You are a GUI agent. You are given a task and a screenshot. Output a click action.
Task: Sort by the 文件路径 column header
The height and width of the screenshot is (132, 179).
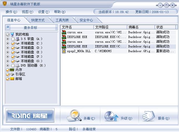(x=110, y=27)
